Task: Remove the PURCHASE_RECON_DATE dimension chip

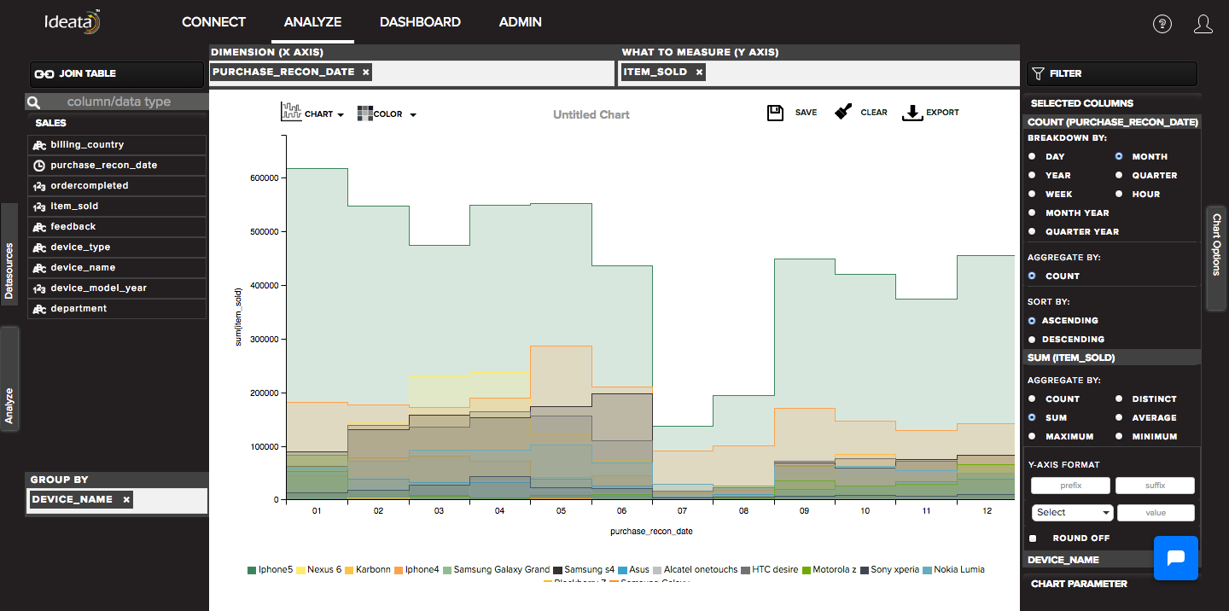Action: tap(366, 73)
